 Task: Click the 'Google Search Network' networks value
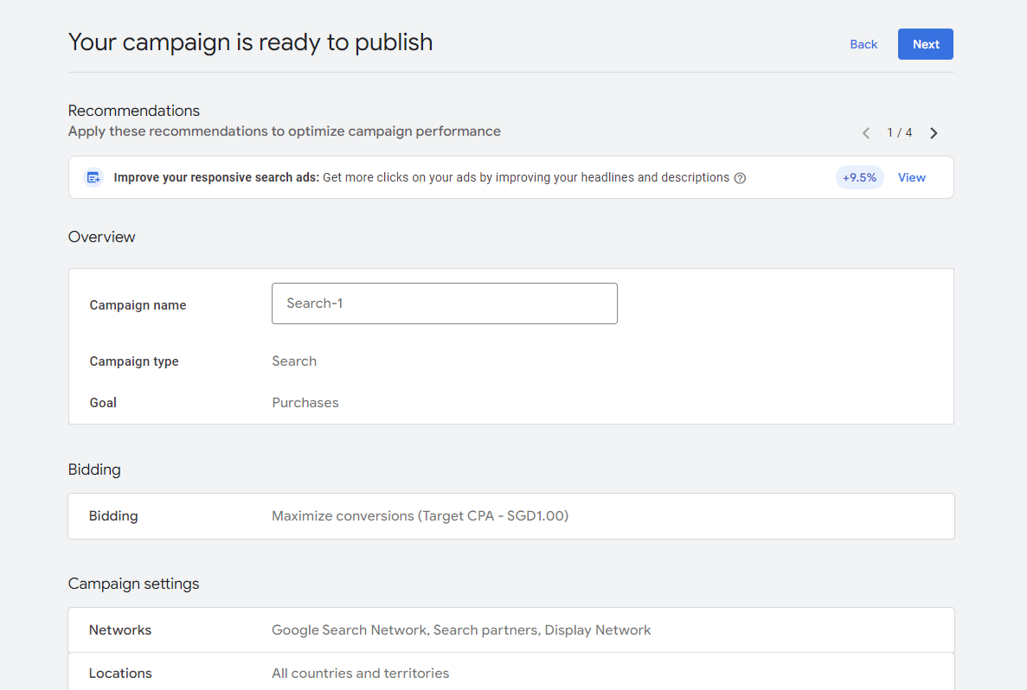pos(350,630)
